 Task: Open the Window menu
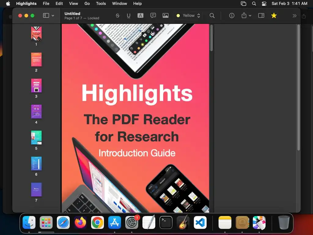(x=120, y=4)
